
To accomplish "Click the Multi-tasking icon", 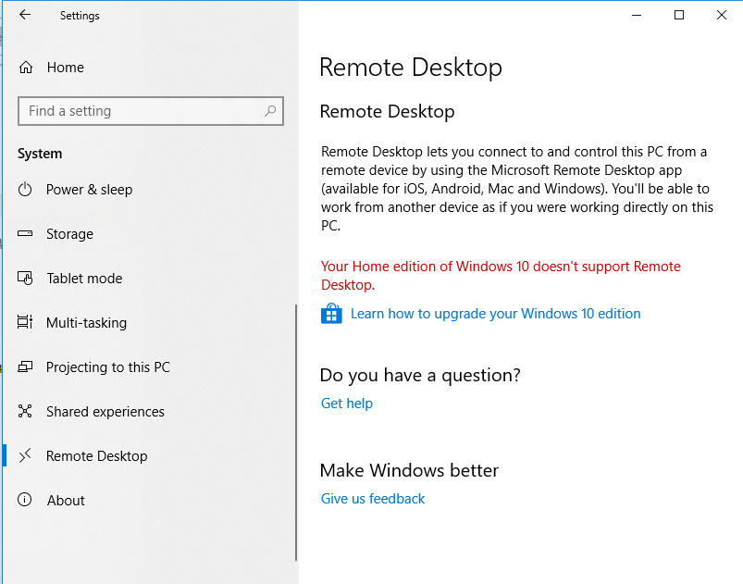I will tap(25, 322).
